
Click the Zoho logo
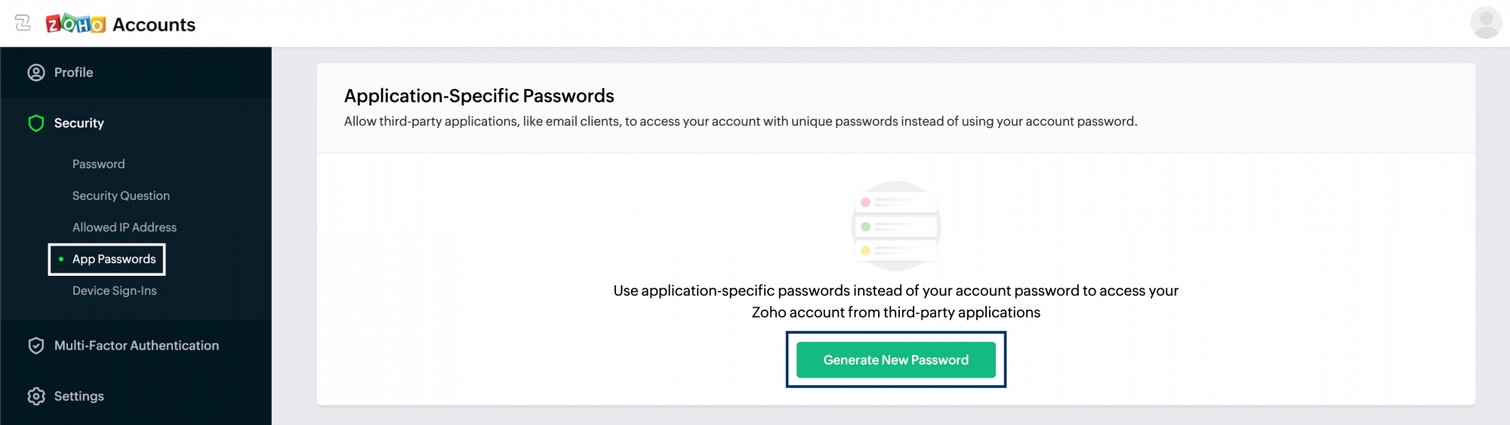coord(75,24)
